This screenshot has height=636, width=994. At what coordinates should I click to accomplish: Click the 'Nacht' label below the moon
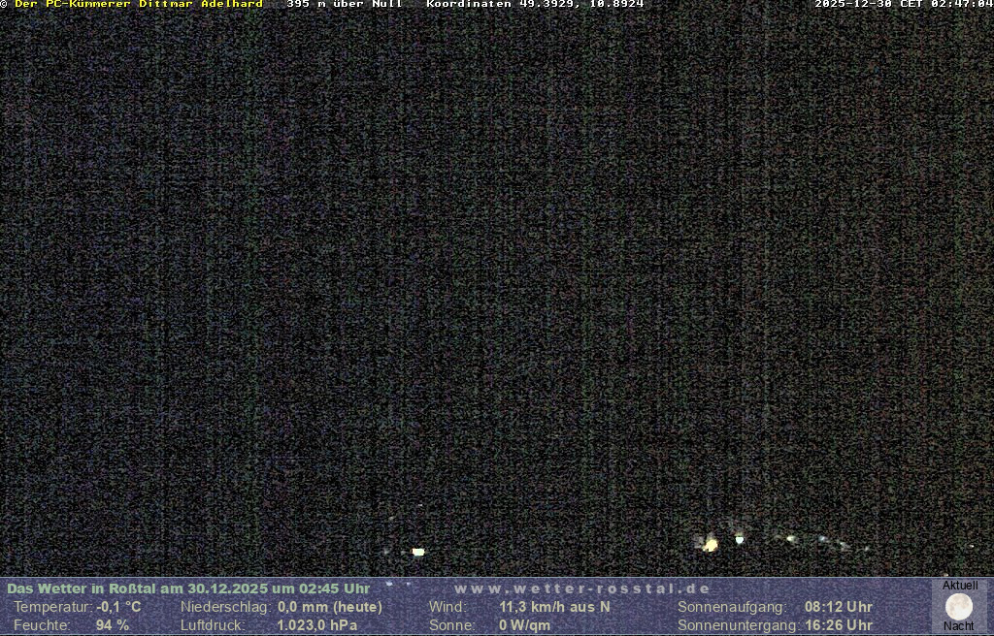tap(958, 626)
